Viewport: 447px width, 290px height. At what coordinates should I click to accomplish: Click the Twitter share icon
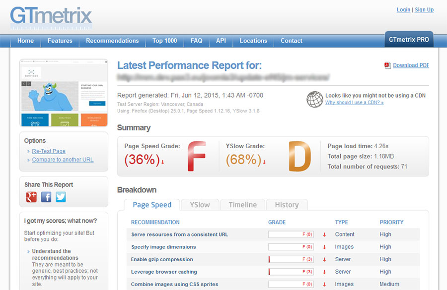pos(61,197)
